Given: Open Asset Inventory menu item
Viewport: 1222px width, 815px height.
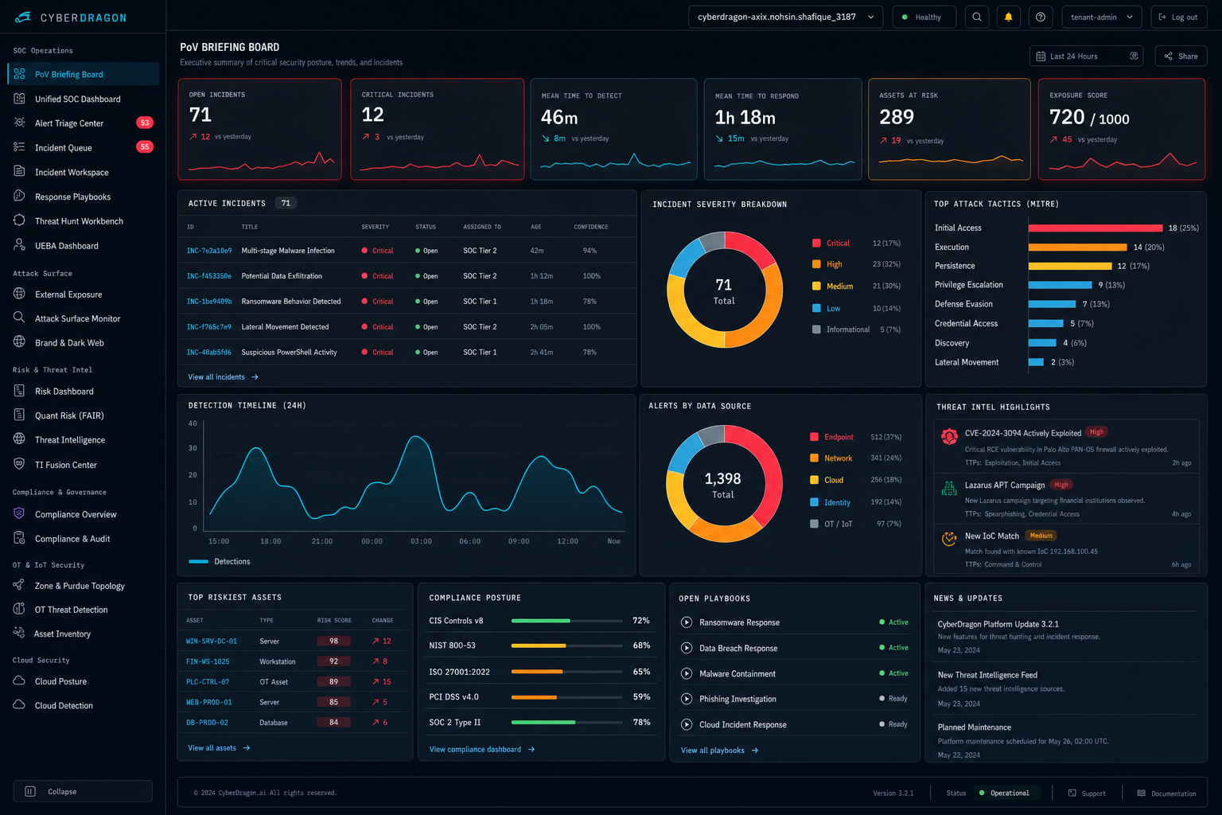Looking at the screenshot, I should 84,634.
